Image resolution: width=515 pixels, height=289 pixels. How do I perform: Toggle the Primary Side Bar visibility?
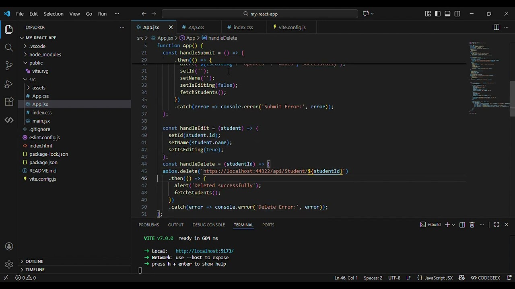point(438,14)
